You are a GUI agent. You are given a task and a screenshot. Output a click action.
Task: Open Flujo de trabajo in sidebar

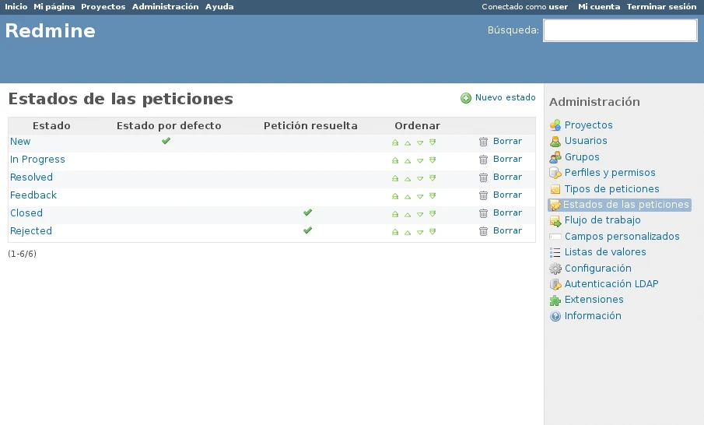(x=602, y=220)
